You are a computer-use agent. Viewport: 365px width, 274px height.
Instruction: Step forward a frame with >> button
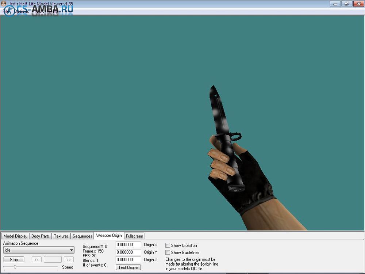click(x=69, y=259)
